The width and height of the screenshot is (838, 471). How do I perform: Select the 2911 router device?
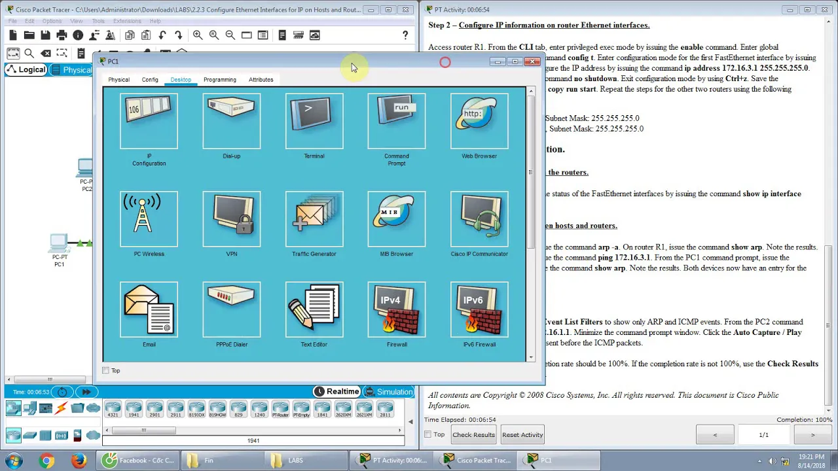click(175, 410)
